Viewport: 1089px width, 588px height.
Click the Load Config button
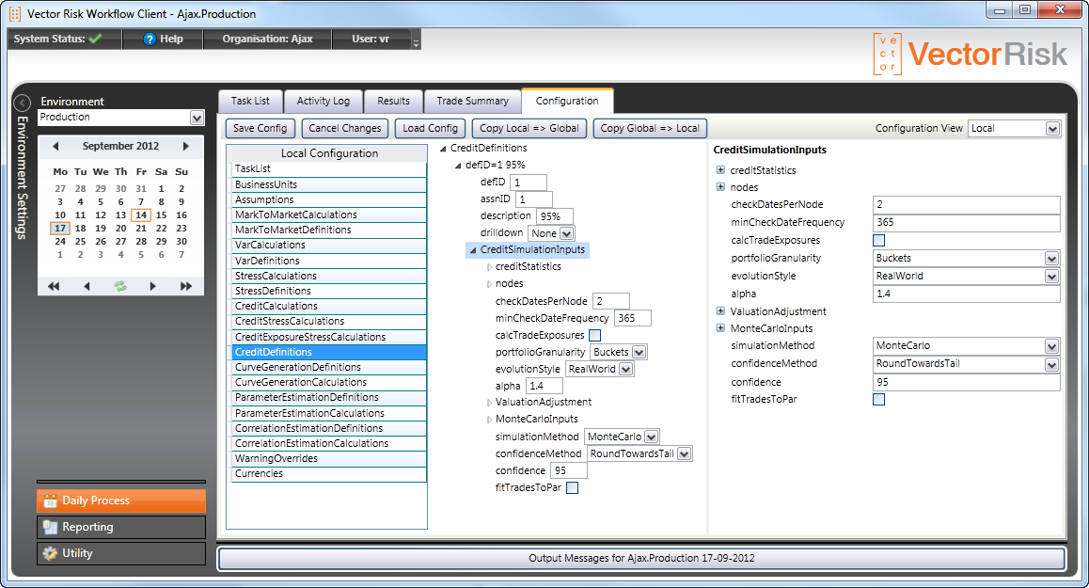(x=430, y=129)
